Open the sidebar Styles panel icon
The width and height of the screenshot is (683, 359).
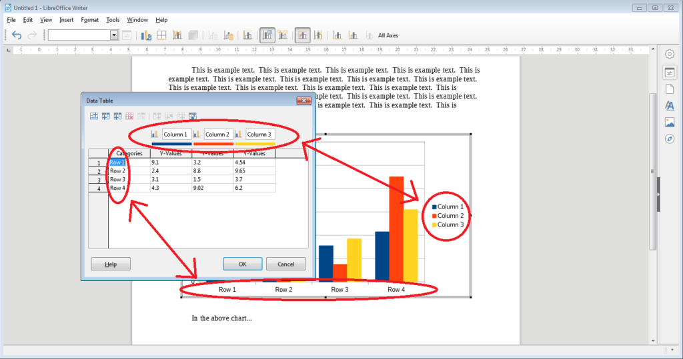pyautogui.click(x=670, y=106)
